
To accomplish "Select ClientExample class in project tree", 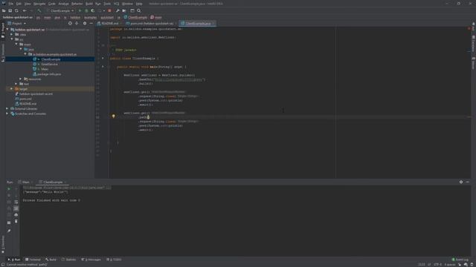I will (x=51, y=59).
